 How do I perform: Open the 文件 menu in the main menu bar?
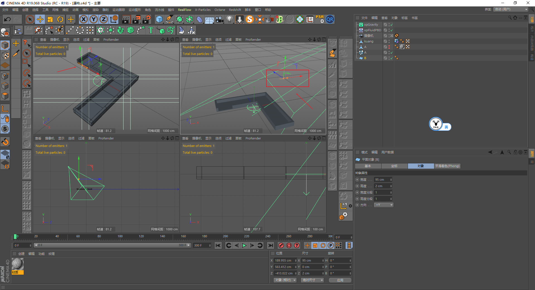click(x=5, y=10)
